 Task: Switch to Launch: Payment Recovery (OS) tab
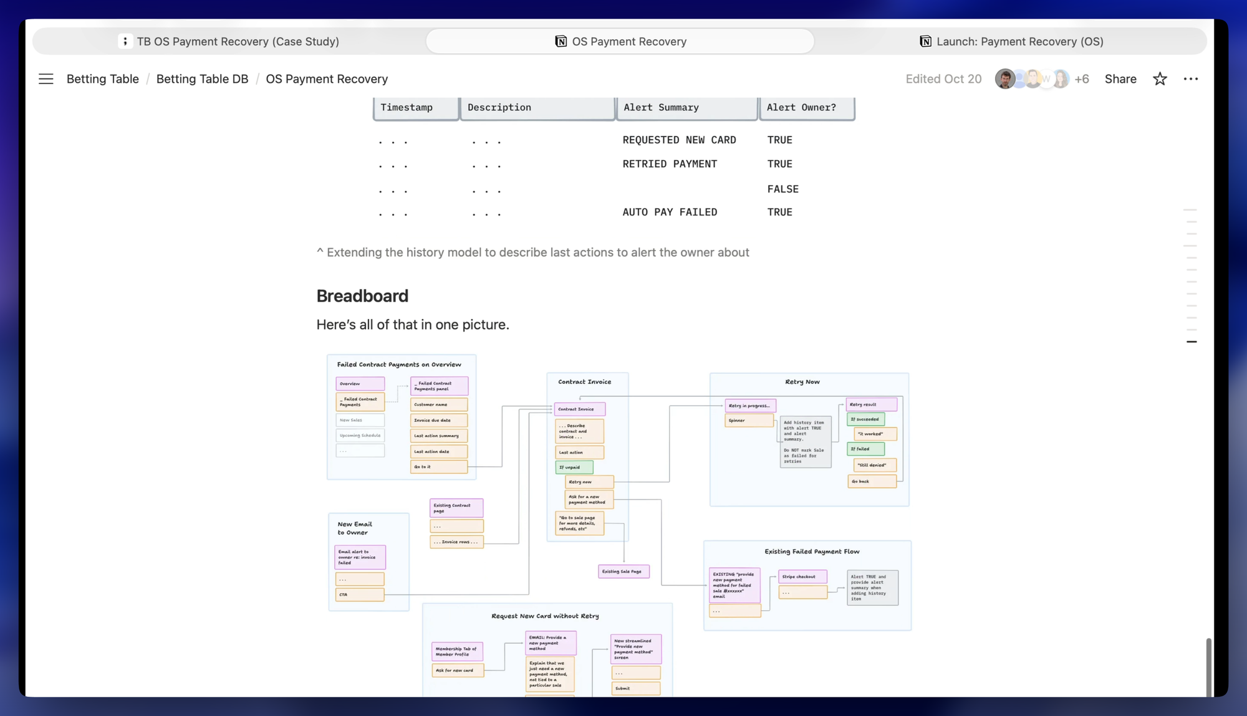pos(1019,41)
